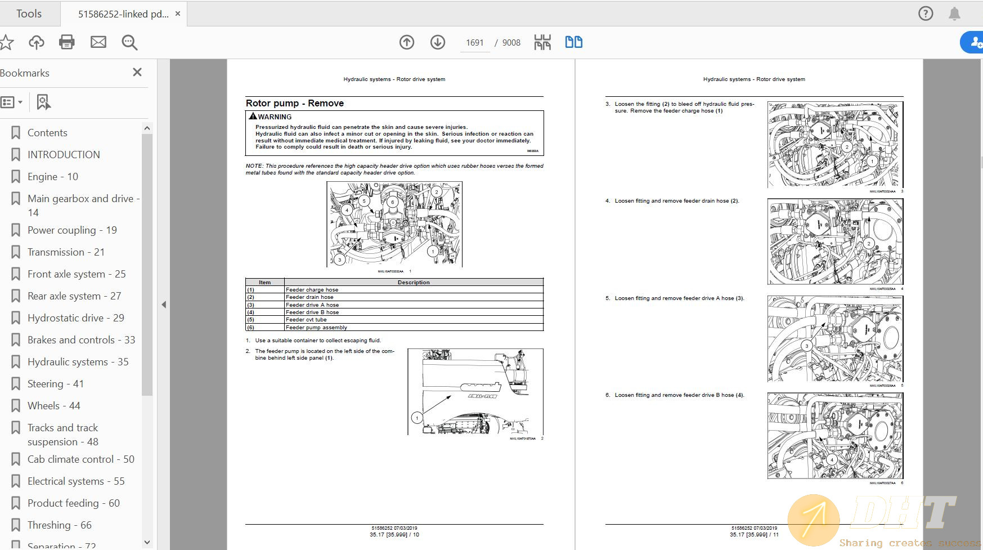Open Cab climate control - 50
Image resolution: width=983 pixels, height=550 pixels.
point(81,459)
